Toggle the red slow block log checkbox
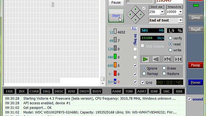Viewport: 206px width, 116px height. 135,74
